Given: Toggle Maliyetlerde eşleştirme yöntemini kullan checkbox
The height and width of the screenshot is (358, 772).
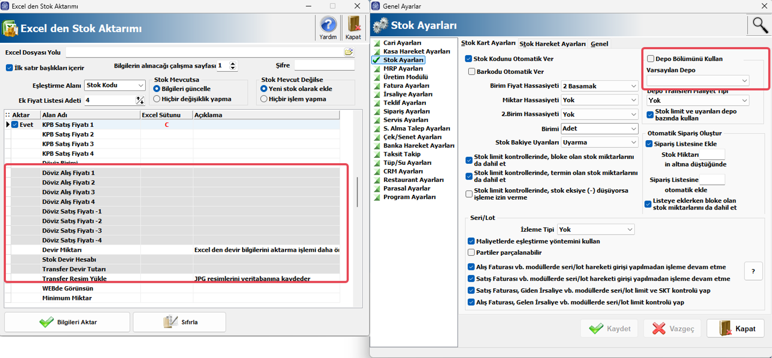Looking at the screenshot, I should (472, 241).
